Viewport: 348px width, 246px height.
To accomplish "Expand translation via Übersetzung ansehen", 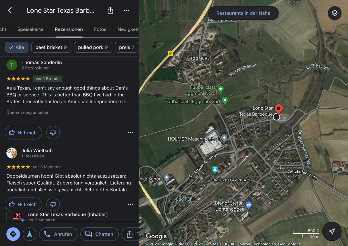I will click(x=28, y=113).
